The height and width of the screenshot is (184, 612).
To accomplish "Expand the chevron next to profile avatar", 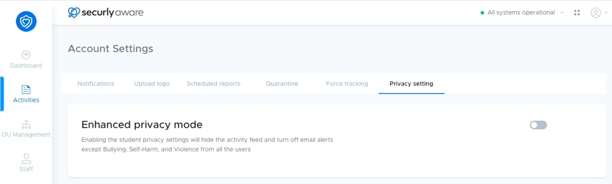I will pyautogui.click(x=606, y=13).
